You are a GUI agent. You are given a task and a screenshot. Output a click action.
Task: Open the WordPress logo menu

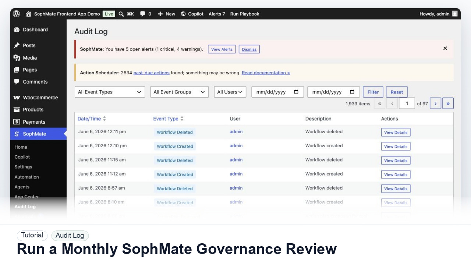[16, 14]
